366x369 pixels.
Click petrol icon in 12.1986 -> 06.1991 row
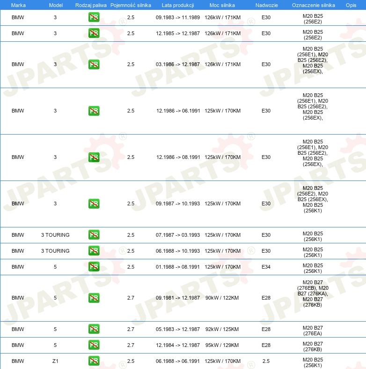pos(94,111)
